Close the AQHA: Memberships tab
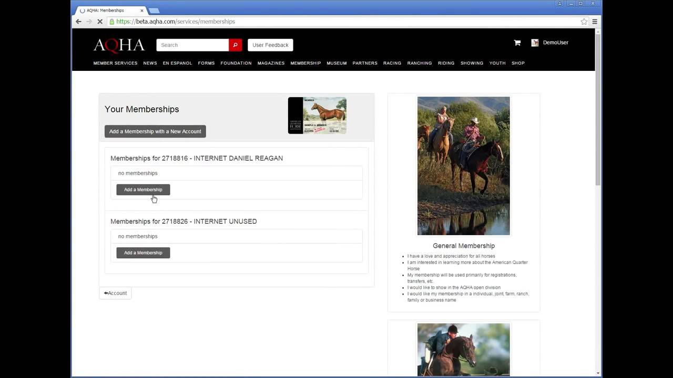This screenshot has height=378, width=673. tap(141, 10)
